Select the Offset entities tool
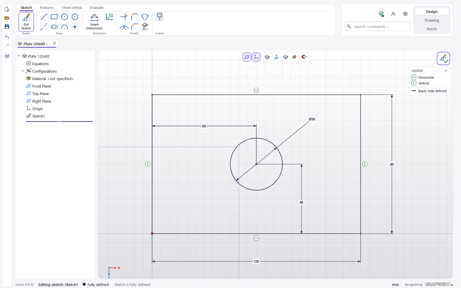 pos(124,27)
